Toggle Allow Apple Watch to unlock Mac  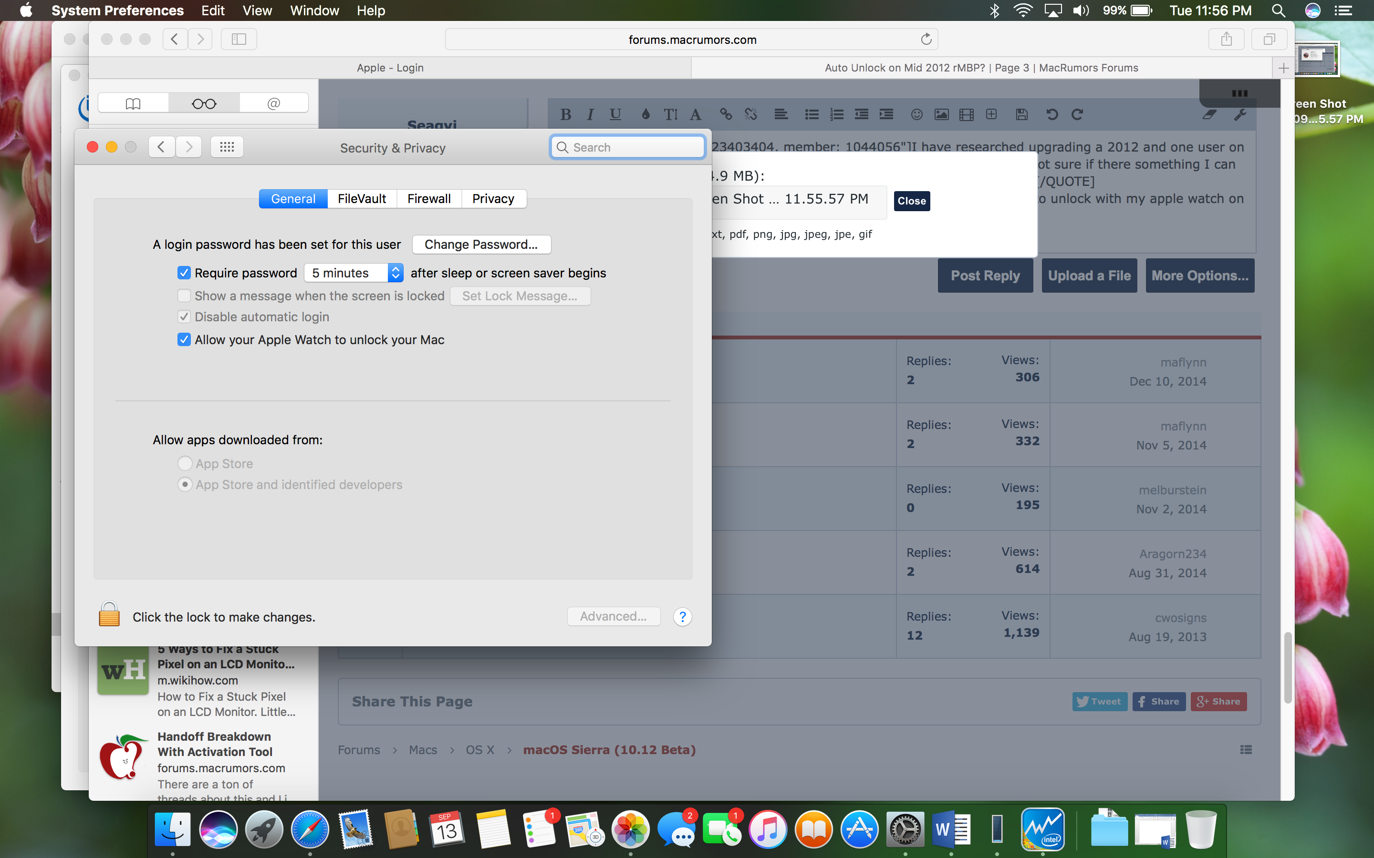[x=184, y=339]
